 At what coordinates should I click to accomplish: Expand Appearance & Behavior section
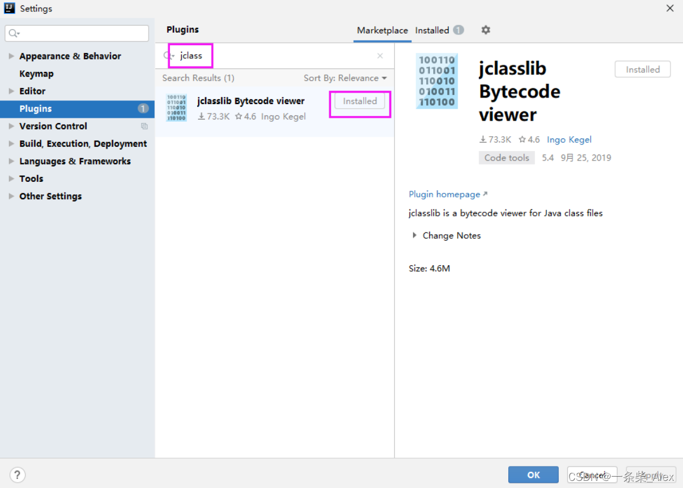tap(11, 56)
